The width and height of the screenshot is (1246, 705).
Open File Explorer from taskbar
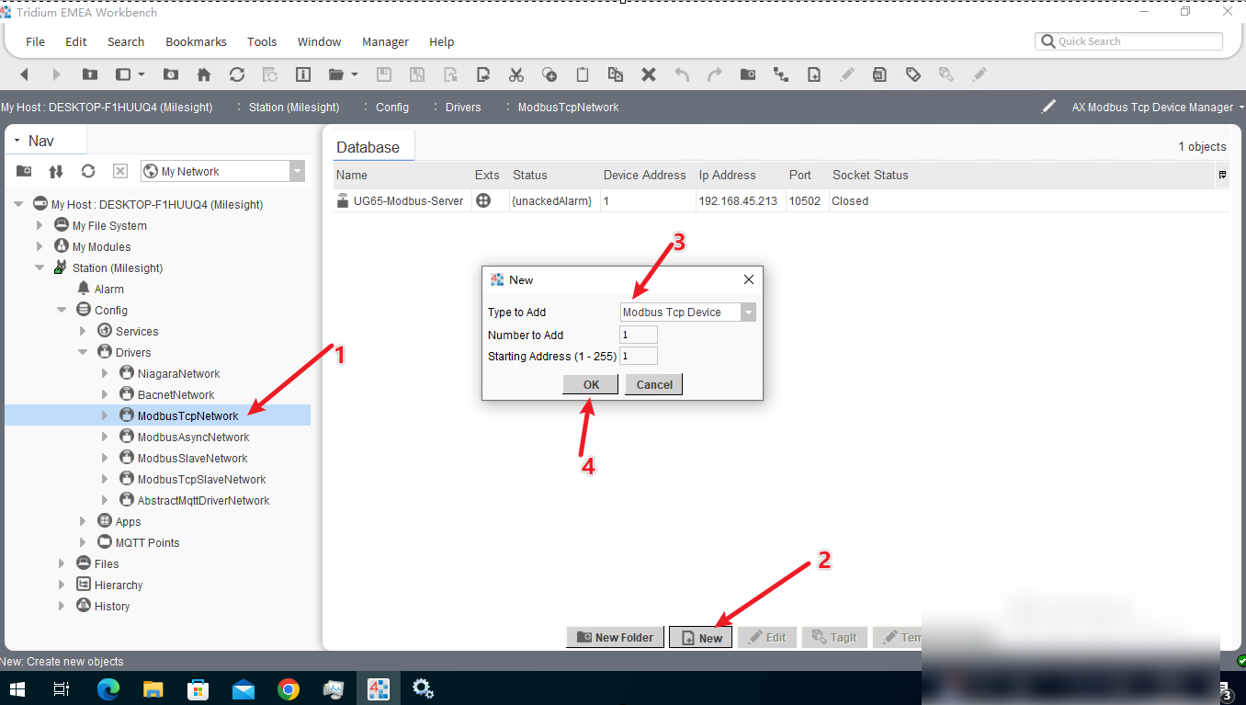(153, 688)
